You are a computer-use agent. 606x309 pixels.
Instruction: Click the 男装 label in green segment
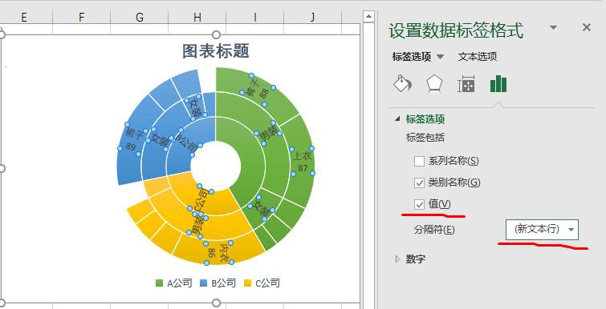(x=268, y=134)
